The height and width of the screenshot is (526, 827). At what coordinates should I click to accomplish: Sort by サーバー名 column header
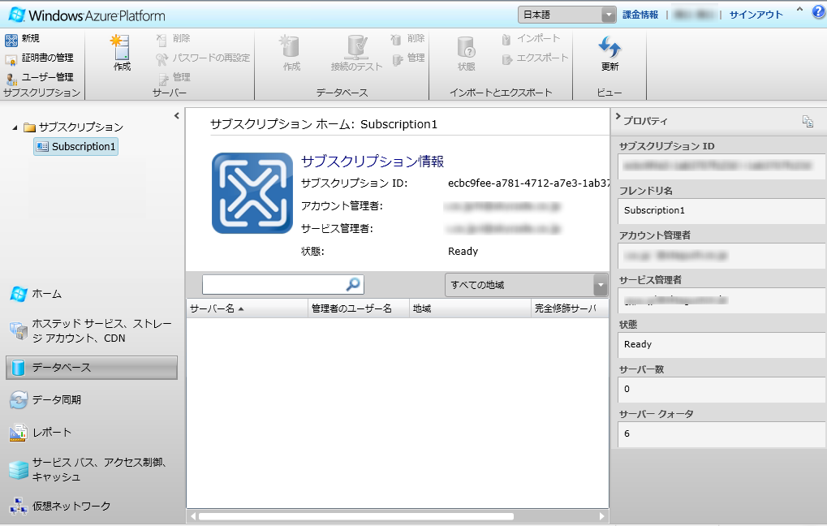[247, 308]
